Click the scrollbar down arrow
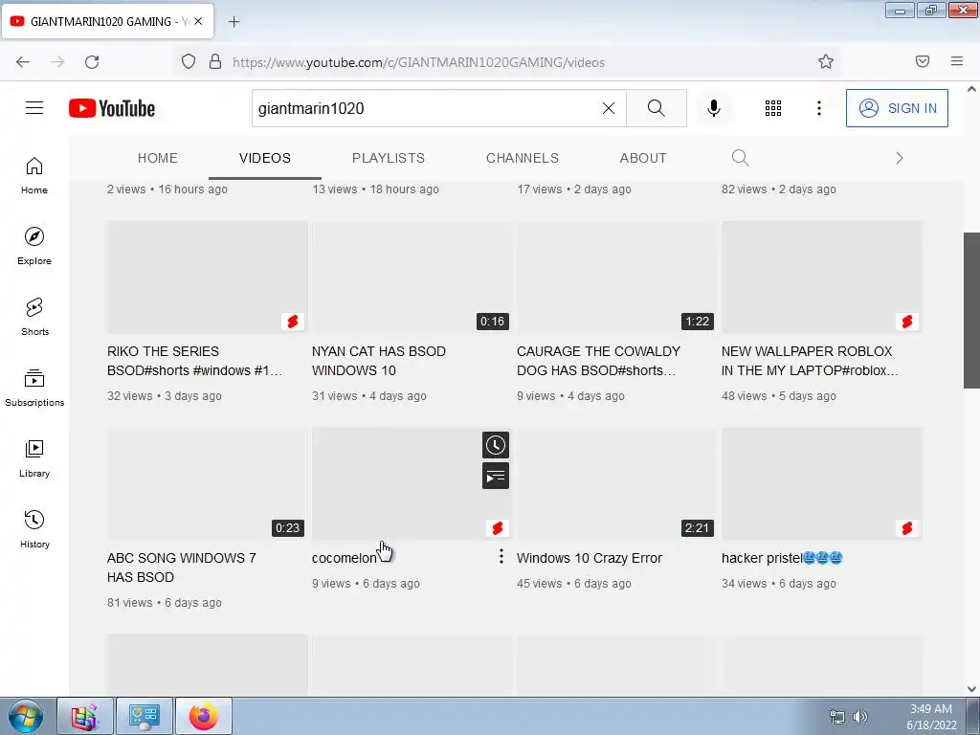Viewport: 980px width, 735px height. [x=971, y=689]
